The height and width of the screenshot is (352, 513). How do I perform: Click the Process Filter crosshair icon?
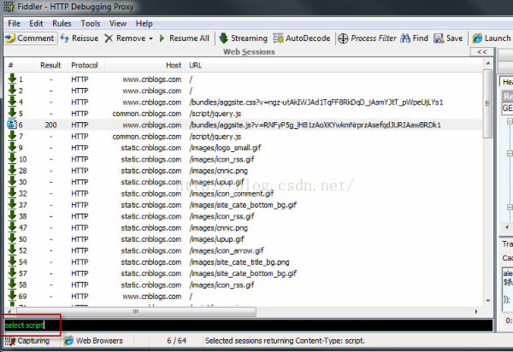(343, 38)
